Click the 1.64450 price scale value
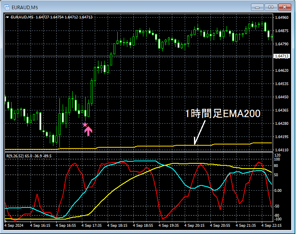 [x=282, y=97]
